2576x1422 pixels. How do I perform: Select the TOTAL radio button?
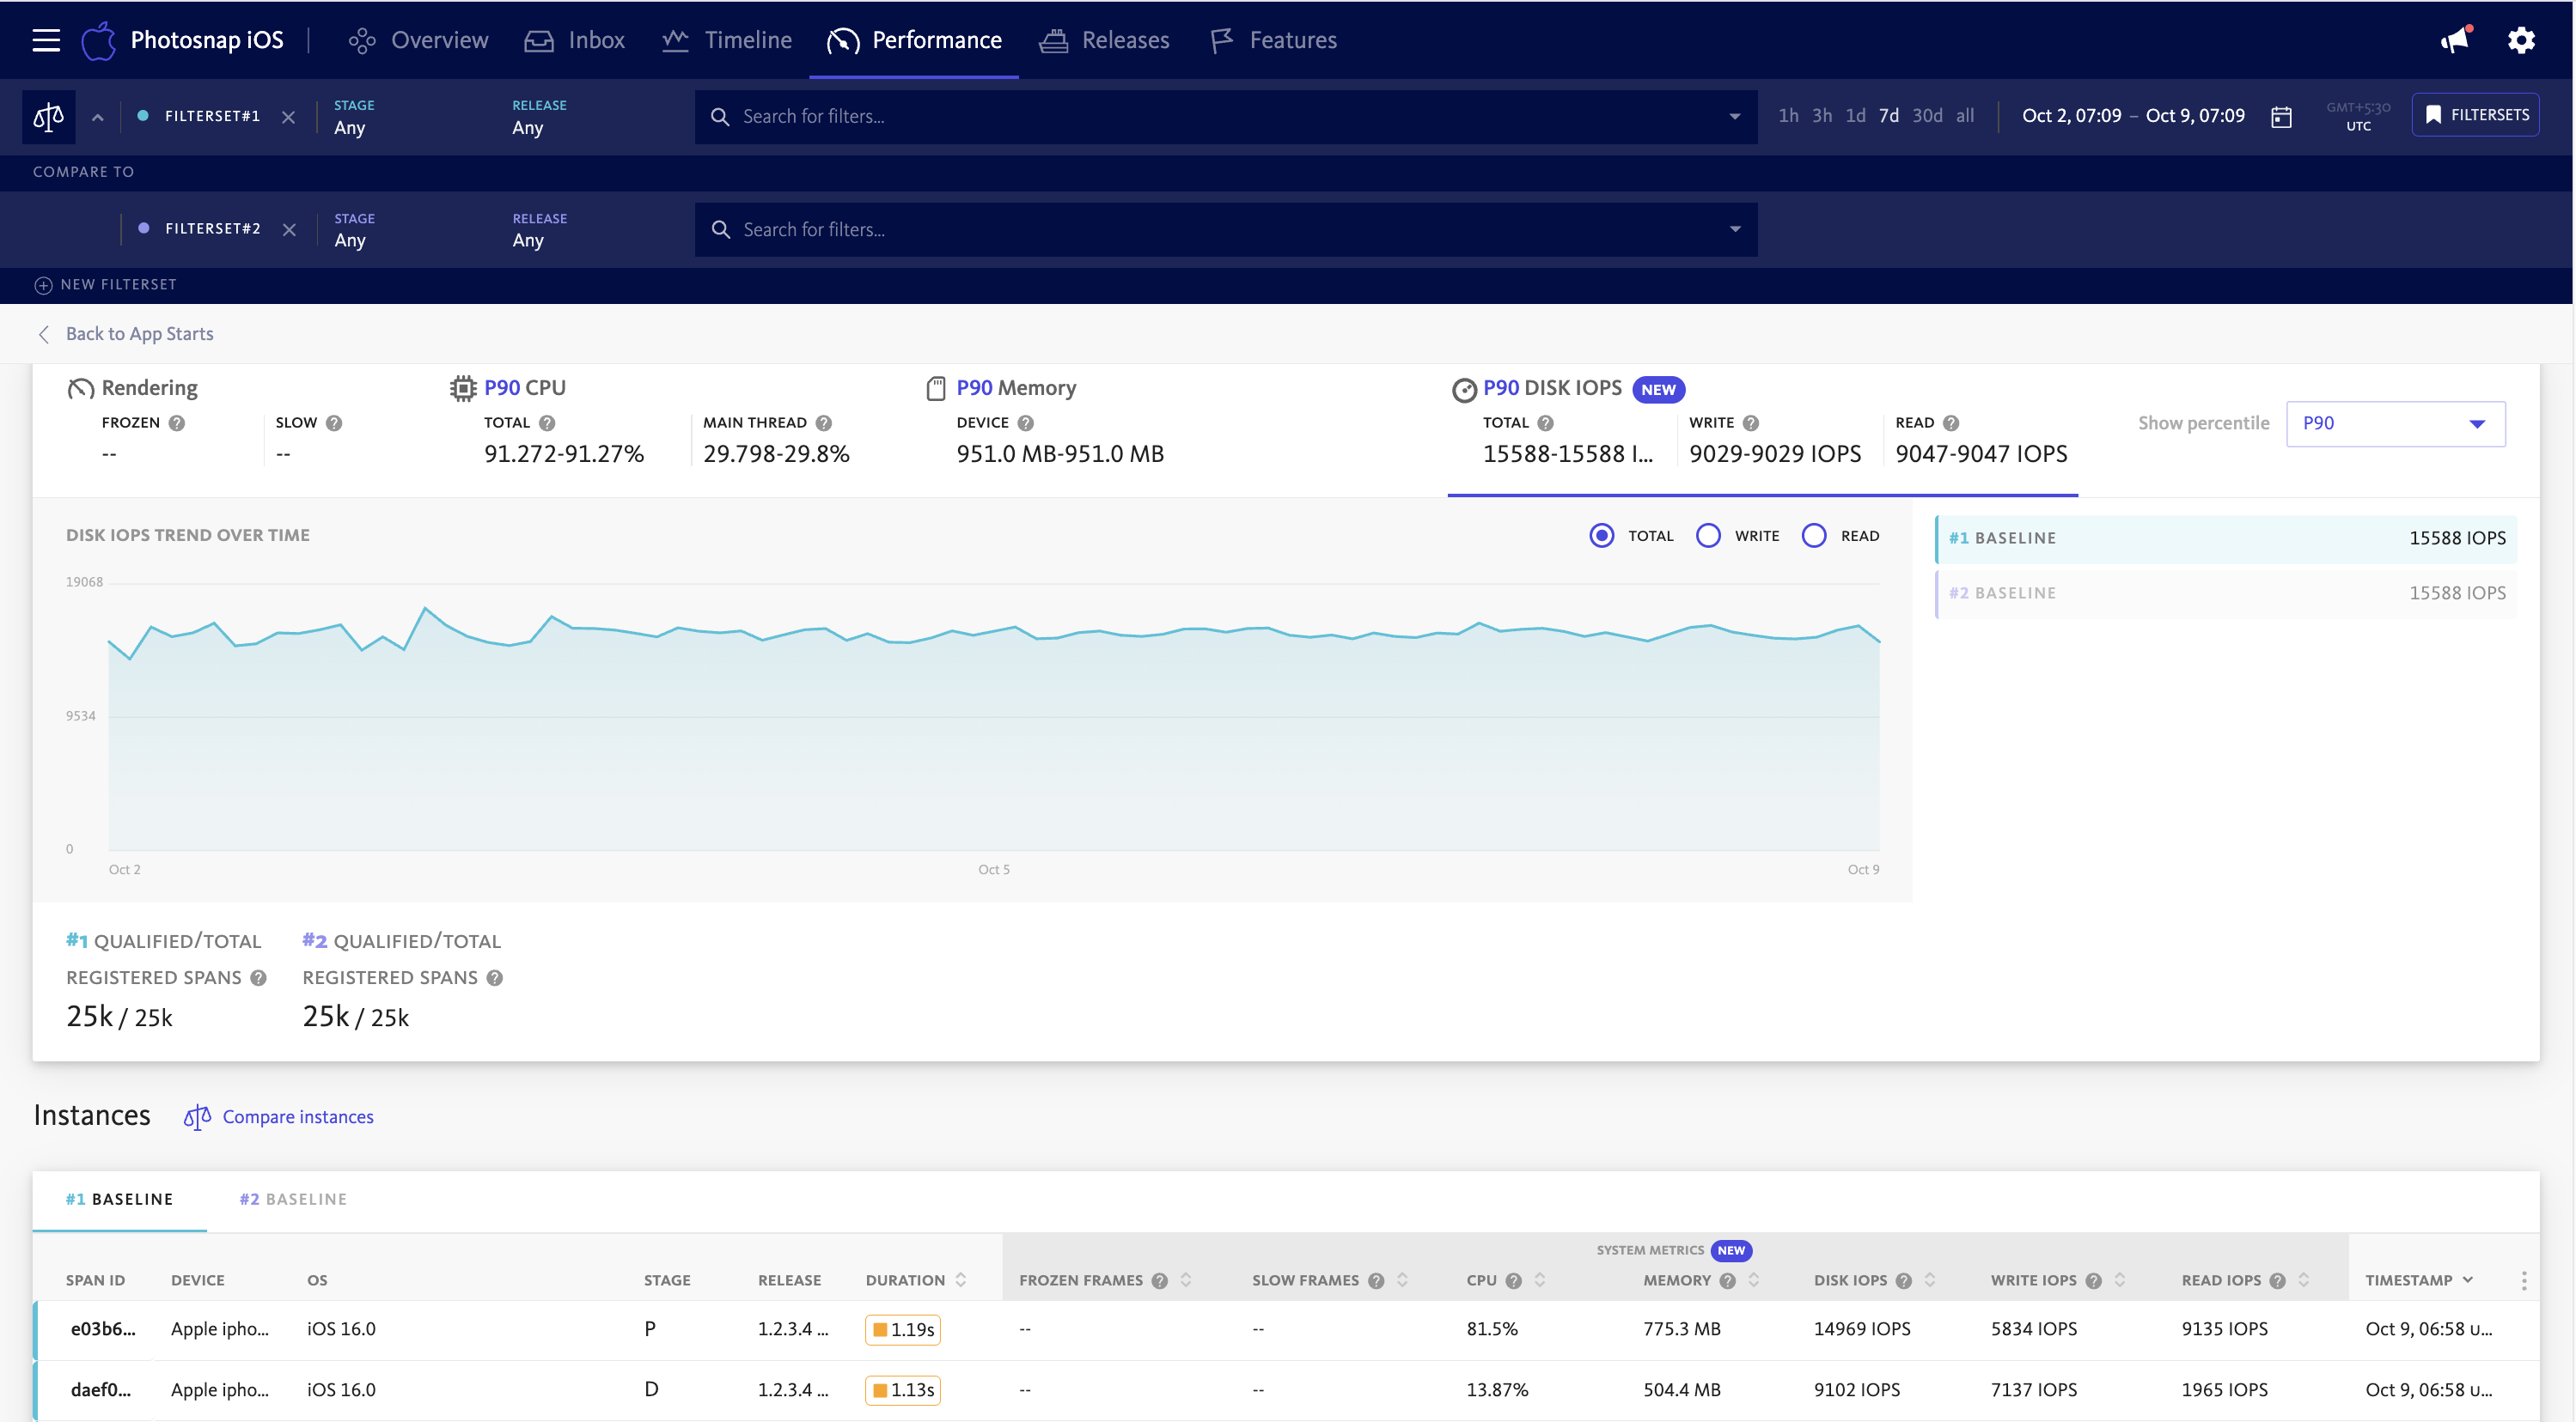[x=1602, y=536]
